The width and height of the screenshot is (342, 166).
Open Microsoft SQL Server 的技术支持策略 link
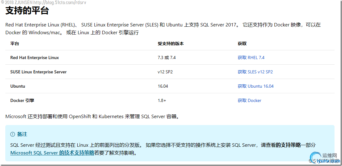pyautogui.click(x=52, y=153)
